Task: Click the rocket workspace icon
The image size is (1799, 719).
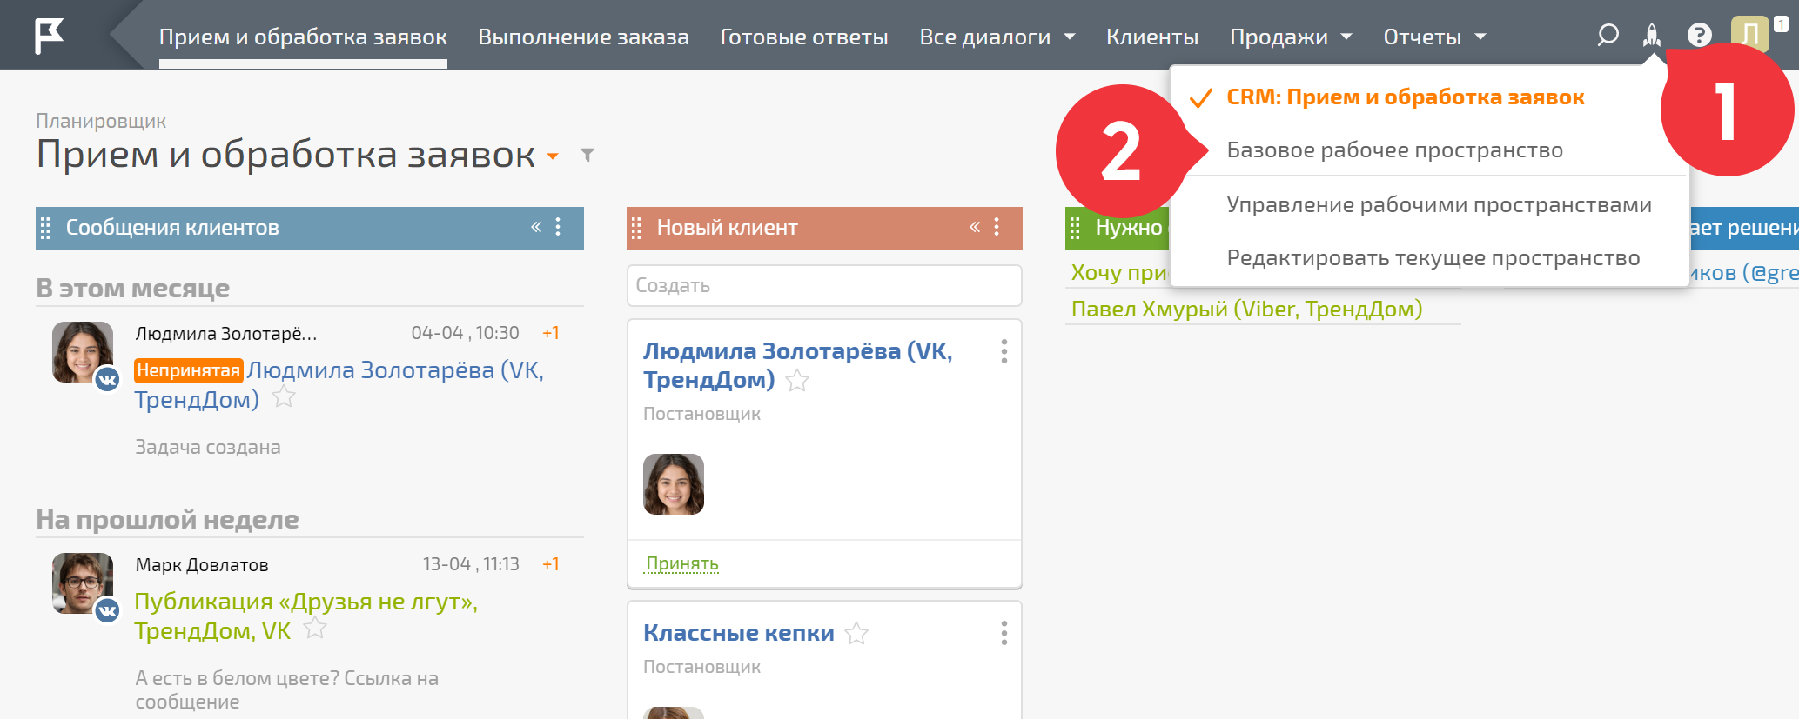Action: point(1651,36)
